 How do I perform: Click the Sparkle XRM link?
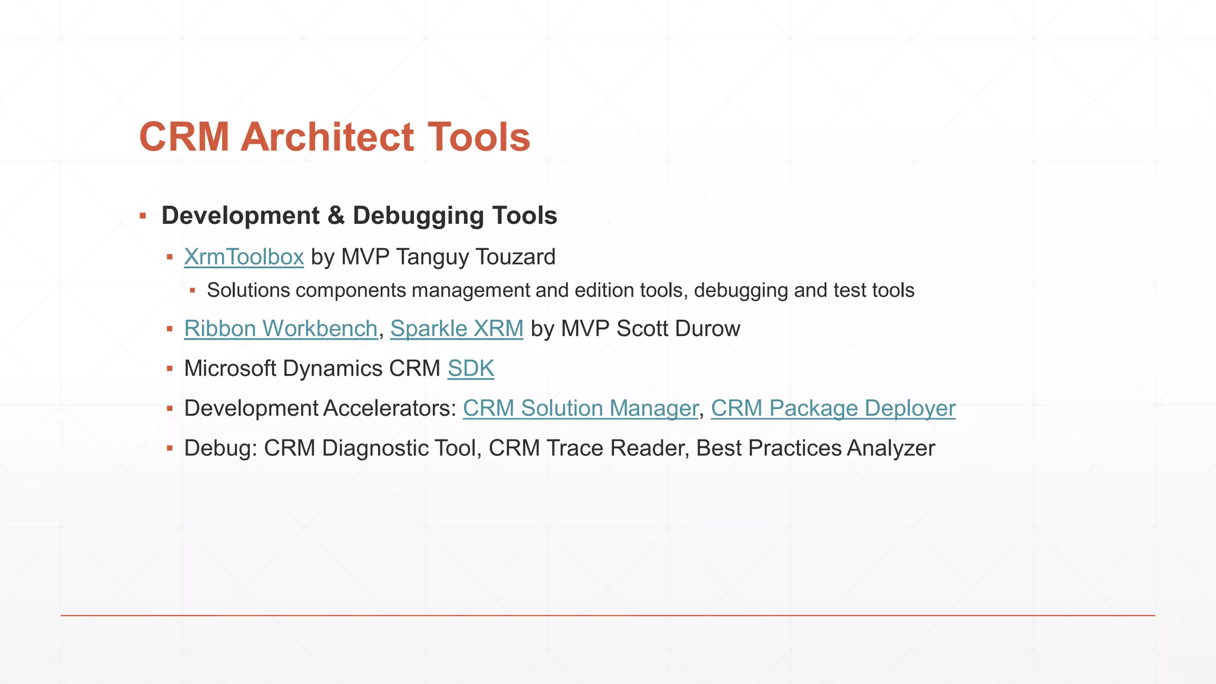(457, 328)
